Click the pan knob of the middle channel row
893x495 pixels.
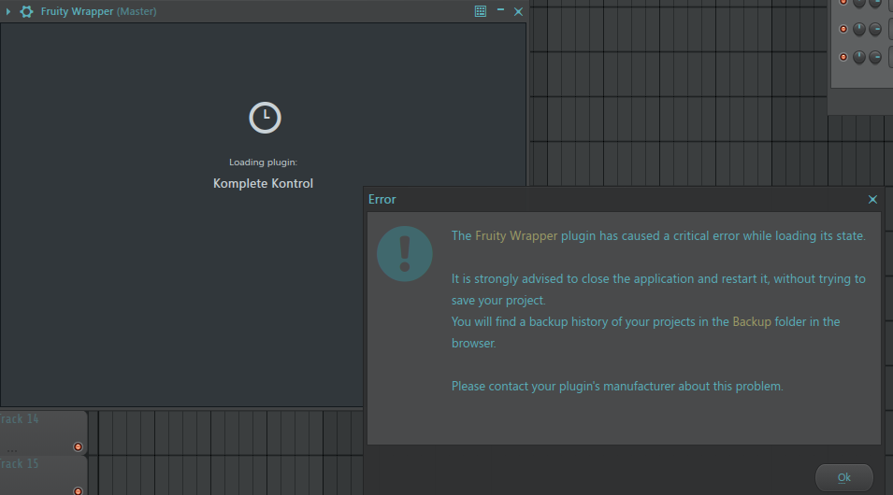[x=858, y=28]
